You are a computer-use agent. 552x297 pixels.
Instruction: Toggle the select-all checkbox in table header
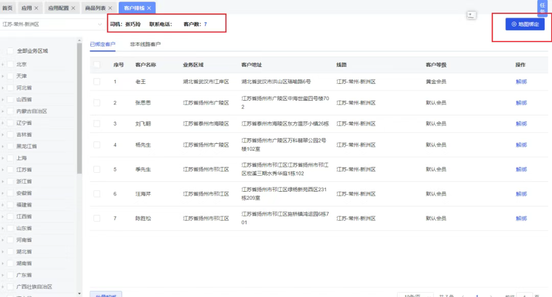[97, 65]
